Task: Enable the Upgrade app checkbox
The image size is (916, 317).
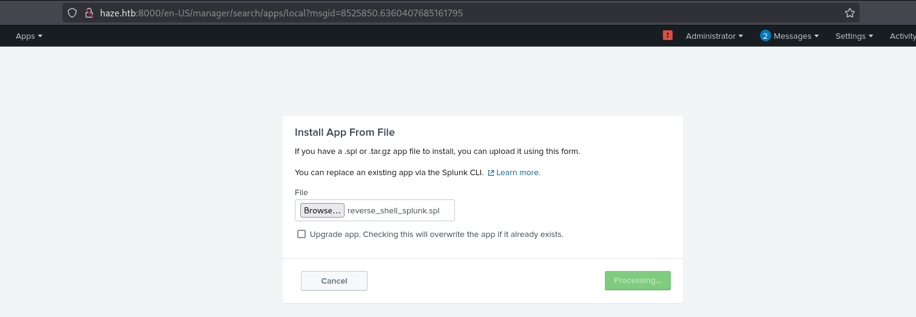Action: coord(301,234)
